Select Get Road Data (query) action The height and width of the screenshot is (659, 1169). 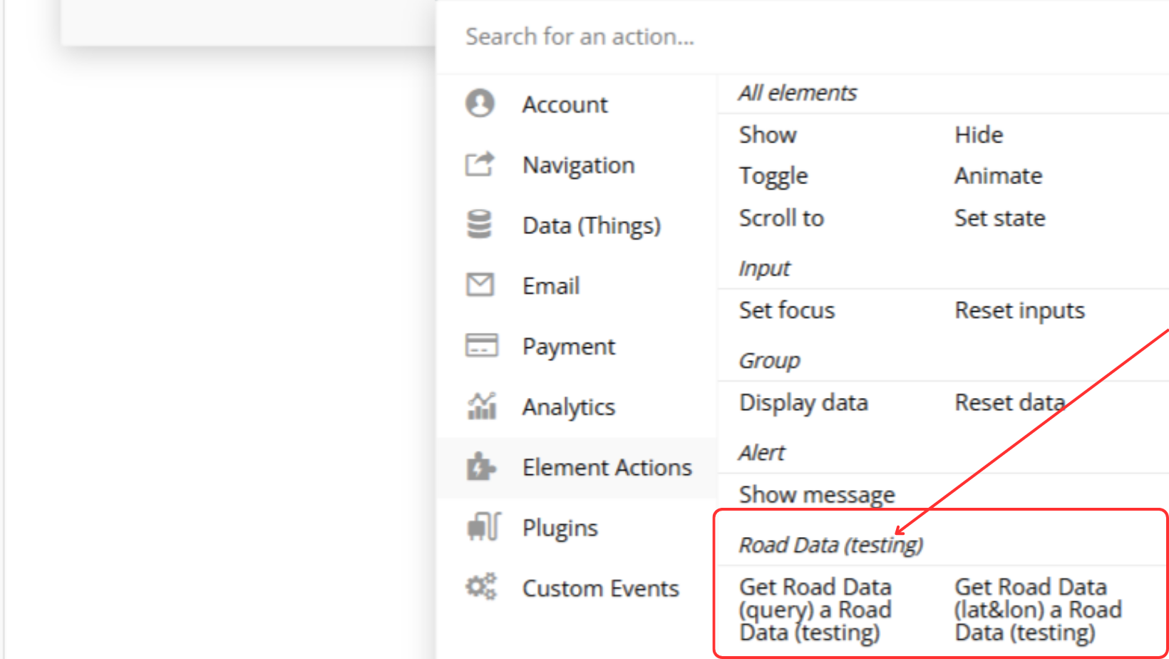815,610
